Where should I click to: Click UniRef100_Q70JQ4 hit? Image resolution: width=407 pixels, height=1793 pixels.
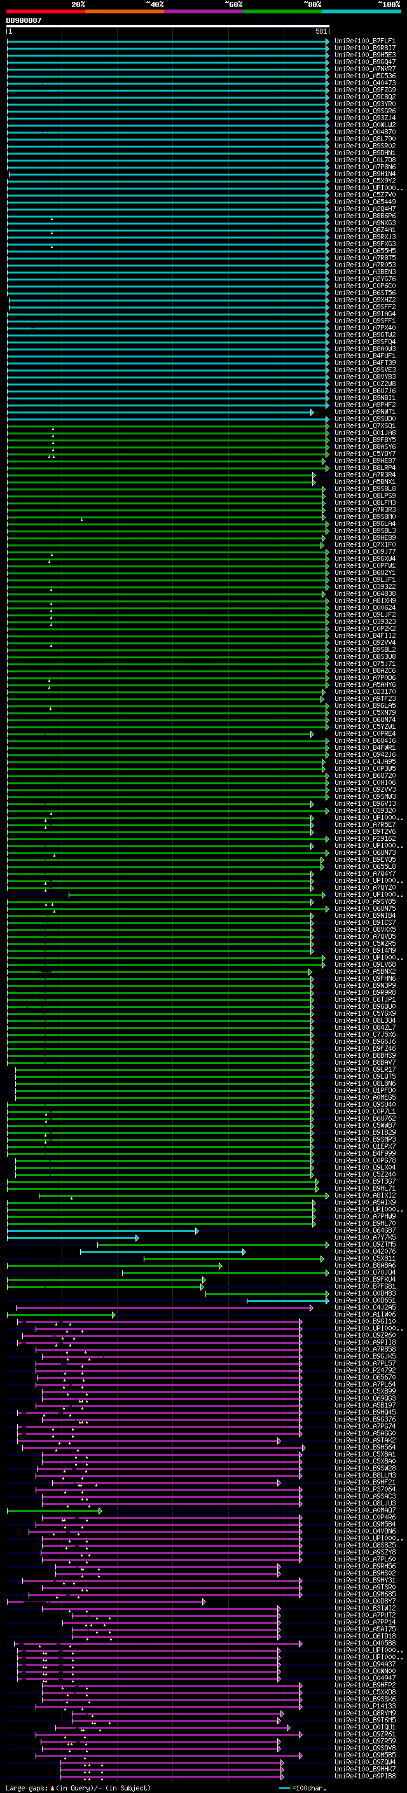pyautogui.click(x=365, y=1271)
